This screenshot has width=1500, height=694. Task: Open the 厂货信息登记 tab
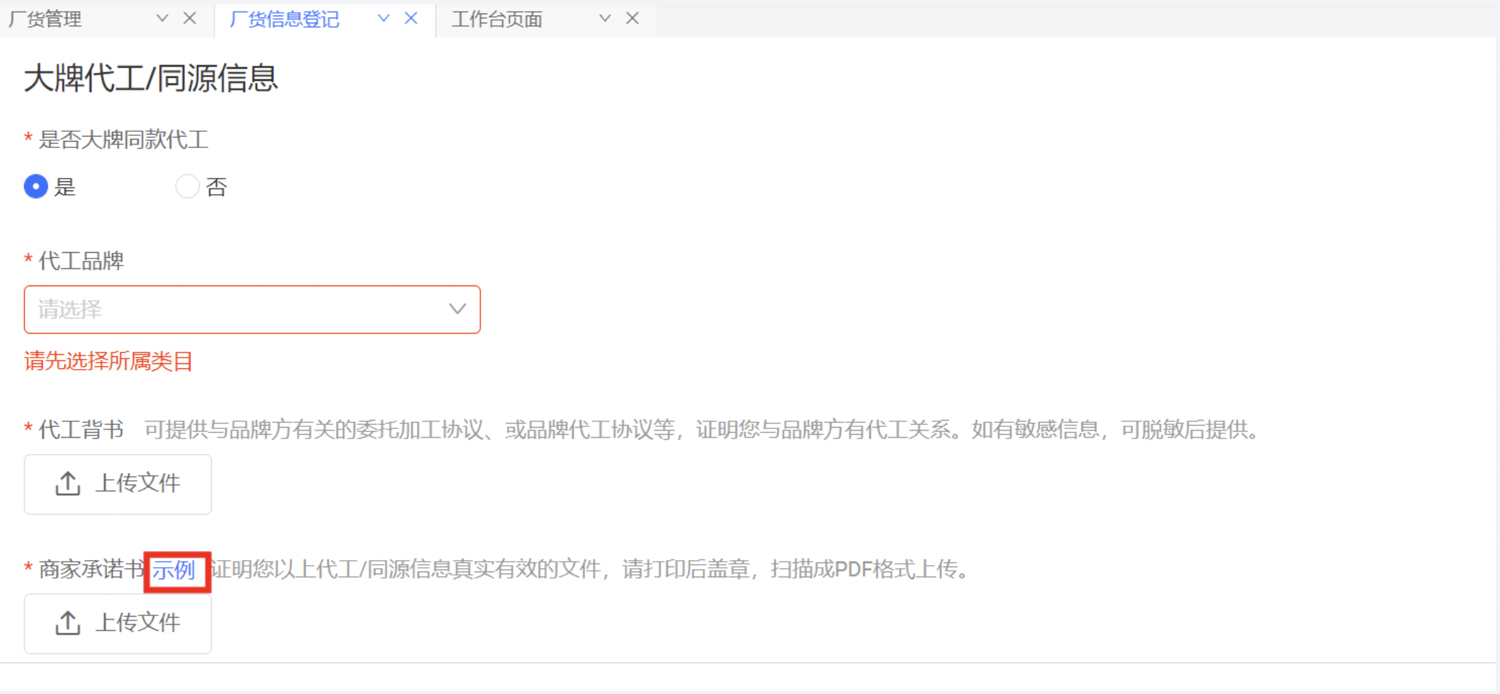285,19
